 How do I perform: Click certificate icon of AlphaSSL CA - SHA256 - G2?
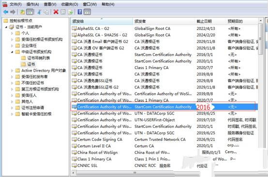click(74, 35)
